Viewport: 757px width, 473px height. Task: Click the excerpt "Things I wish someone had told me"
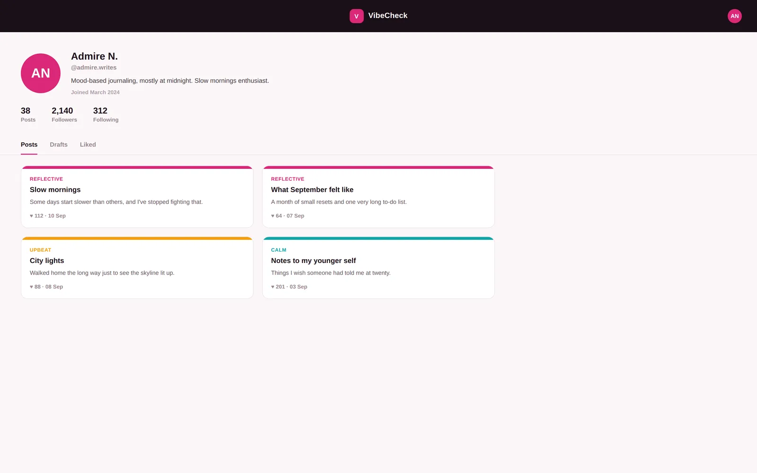point(331,273)
